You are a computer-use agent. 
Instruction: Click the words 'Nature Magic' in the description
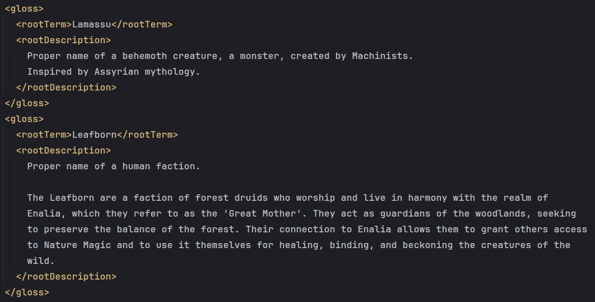[x=77, y=245]
